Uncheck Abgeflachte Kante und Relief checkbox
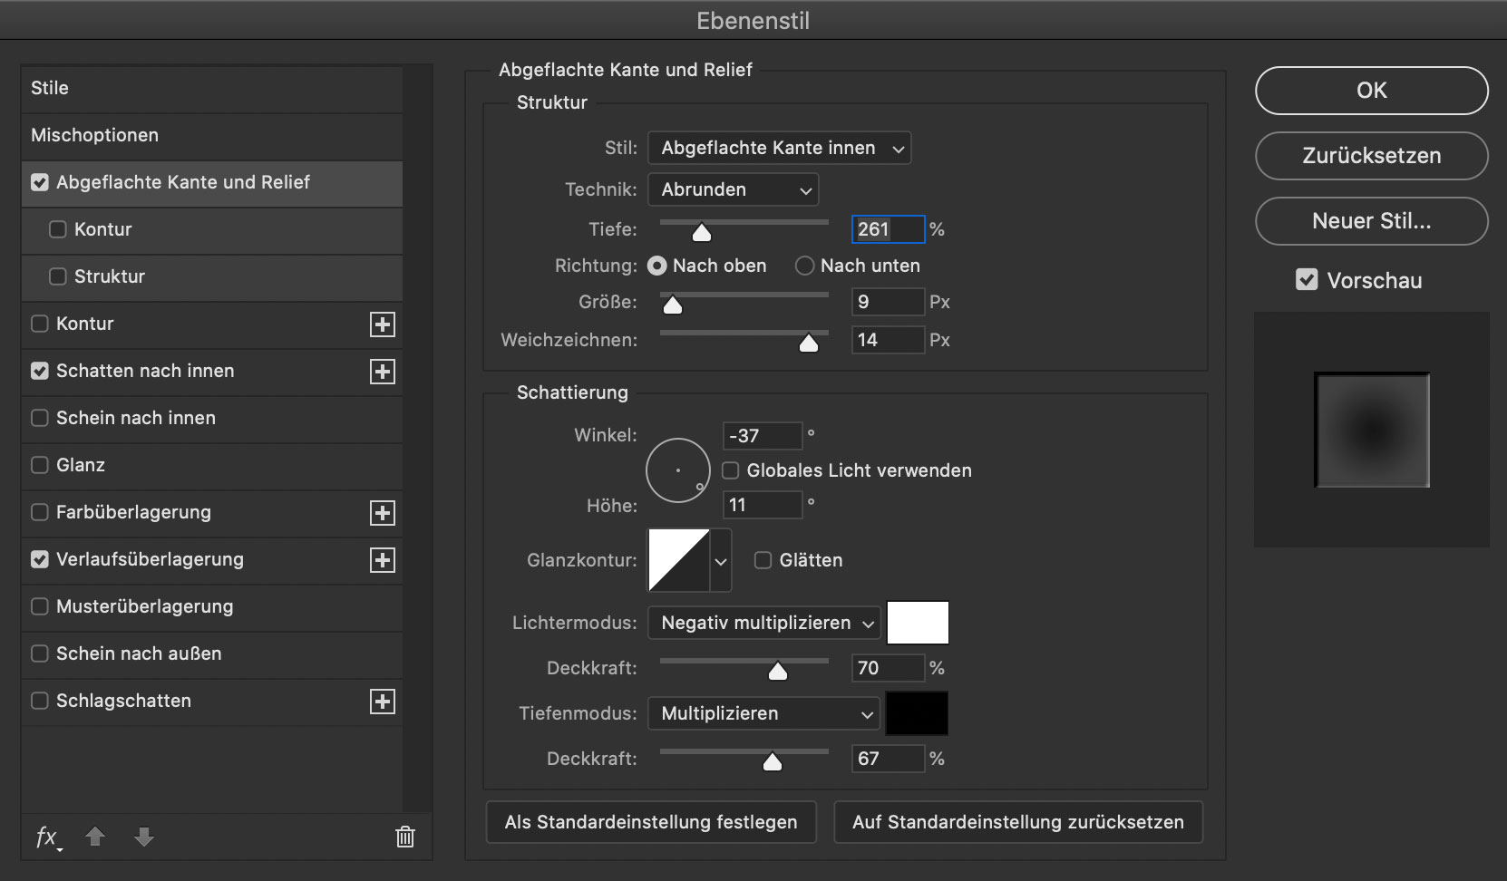Screen dimensions: 1507x881 click(40, 182)
